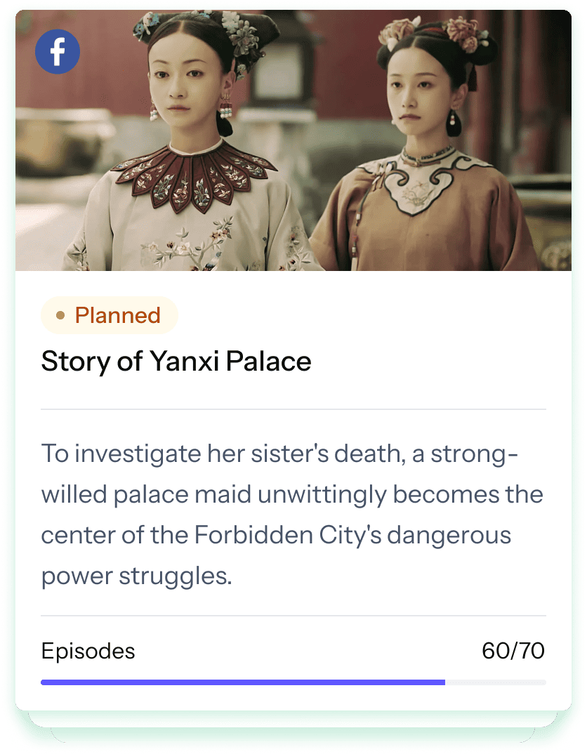Click the gray unfilled progress bar remainder
This screenshot has width=587, height=754.
496,682
